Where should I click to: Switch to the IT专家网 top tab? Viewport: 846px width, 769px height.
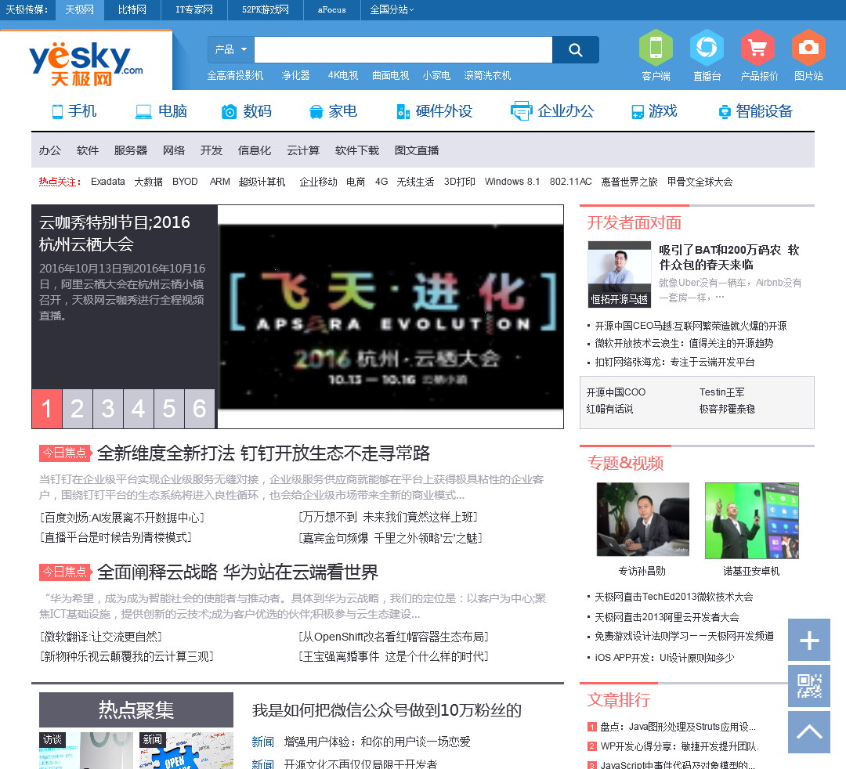coord(194,9)
